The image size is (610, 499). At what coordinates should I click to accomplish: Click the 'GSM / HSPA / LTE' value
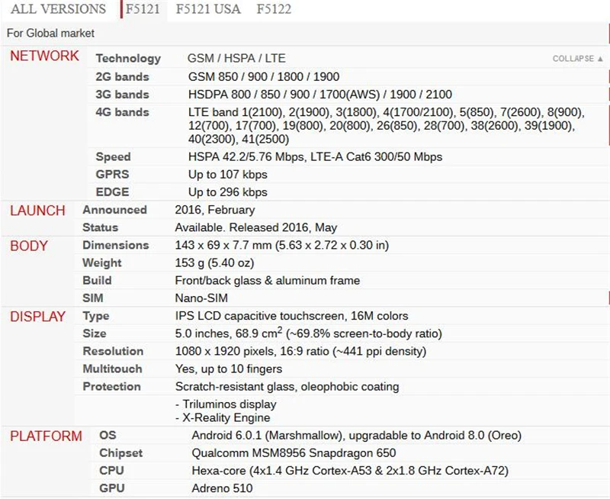[236, 59]
